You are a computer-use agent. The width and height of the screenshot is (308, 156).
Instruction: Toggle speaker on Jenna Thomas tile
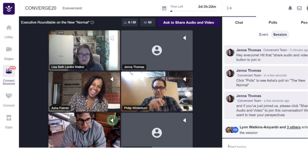[184, 38]
